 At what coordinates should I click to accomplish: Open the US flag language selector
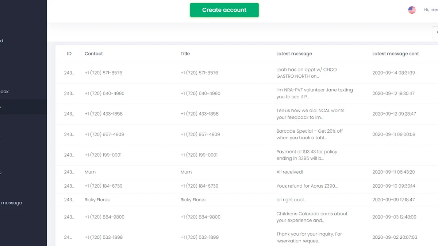412,10
